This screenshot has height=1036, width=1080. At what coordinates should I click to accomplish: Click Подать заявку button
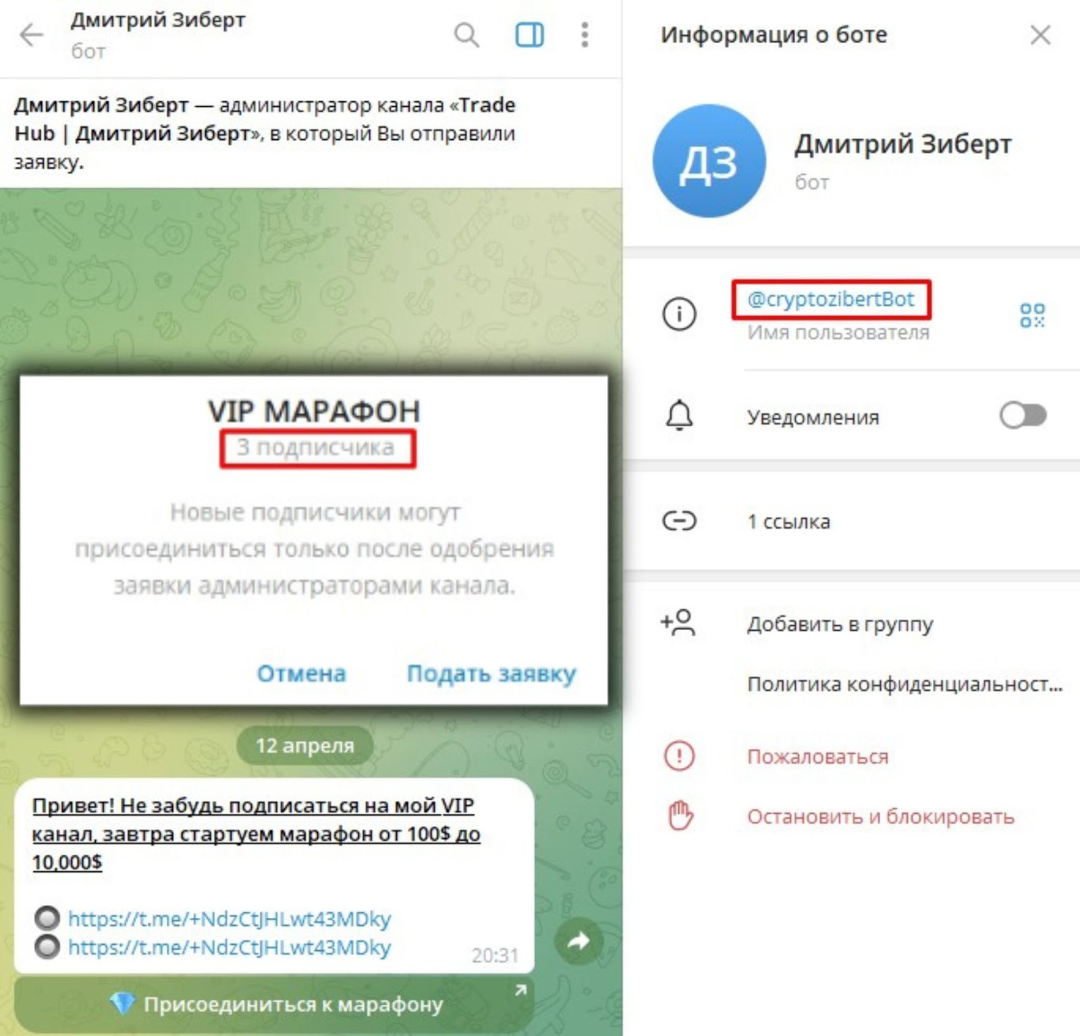click(x=491, y=674)
